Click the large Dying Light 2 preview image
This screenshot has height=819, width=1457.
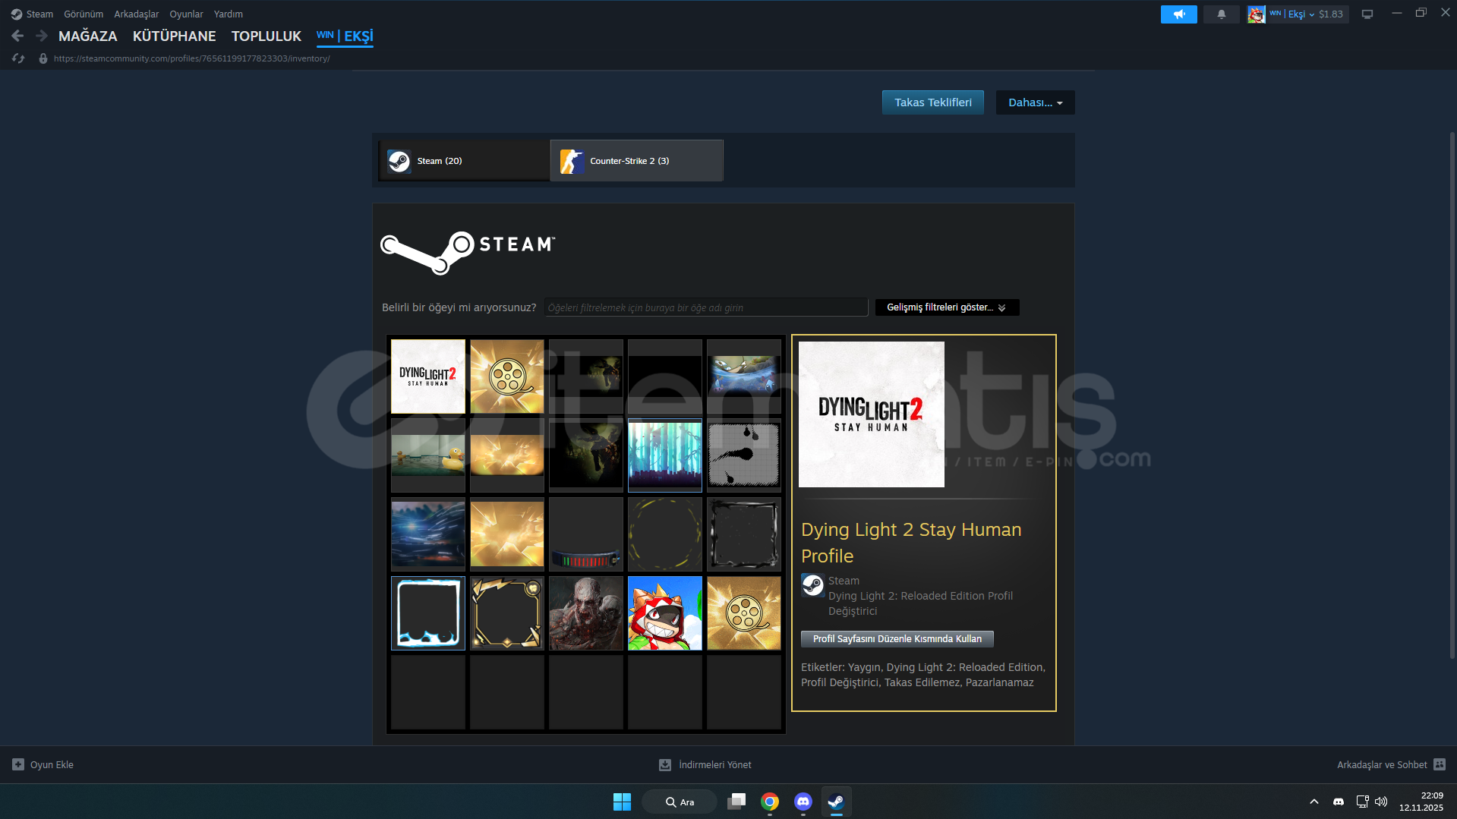[872, 414]
